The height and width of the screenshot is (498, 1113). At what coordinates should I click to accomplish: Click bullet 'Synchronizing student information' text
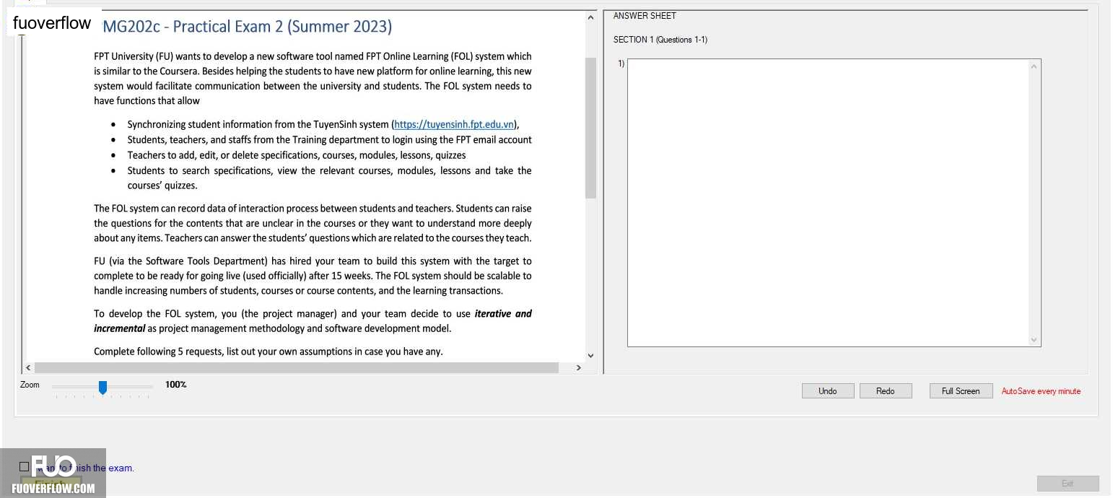click(323, 124)
